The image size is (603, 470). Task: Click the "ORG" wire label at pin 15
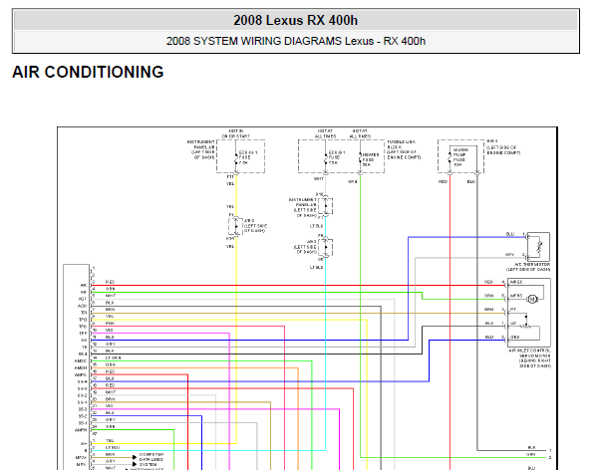coord(110,364)
